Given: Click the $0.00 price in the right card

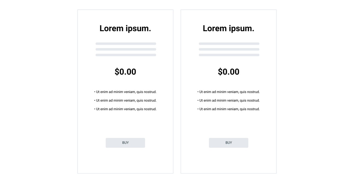Looking at the screenshot, I should coord(229,72).
